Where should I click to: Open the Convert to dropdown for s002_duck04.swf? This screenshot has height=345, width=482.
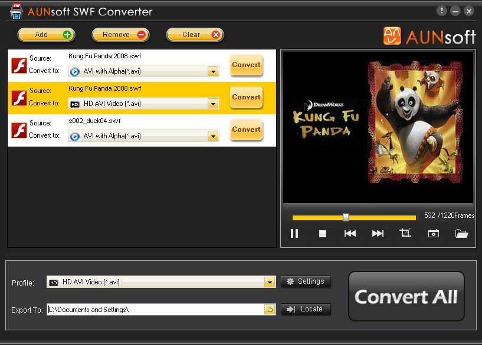coord(213,136)
